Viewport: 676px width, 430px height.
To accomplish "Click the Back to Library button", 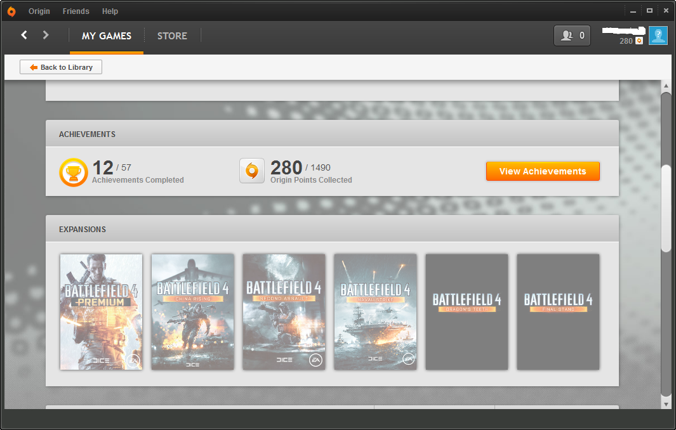I will (61, 67).
